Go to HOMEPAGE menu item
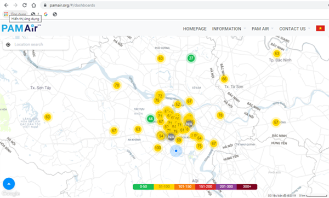This screenshot has width=329, height=198. (x=195, y=28)
